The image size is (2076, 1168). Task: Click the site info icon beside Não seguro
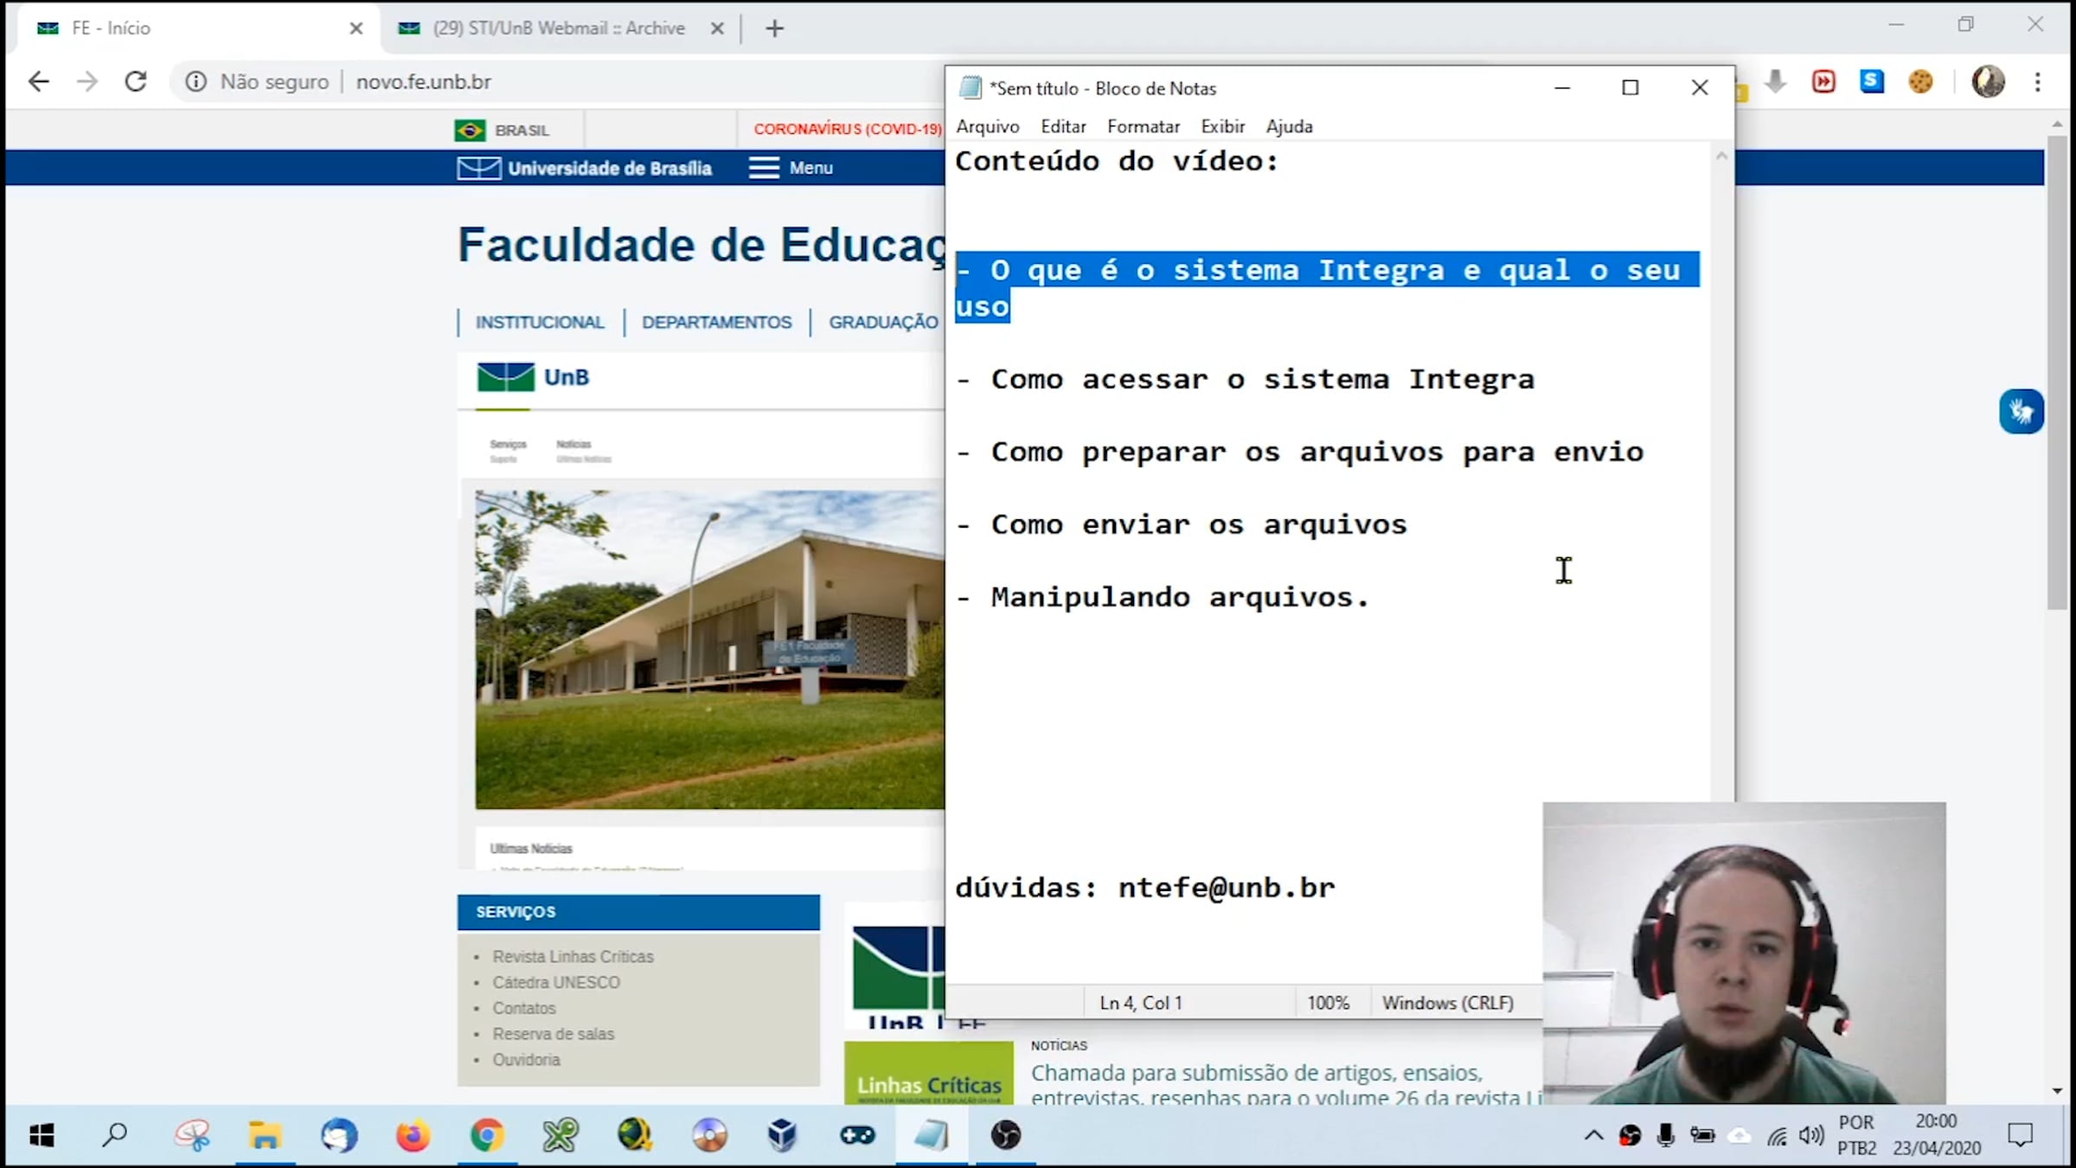[196, 81]
